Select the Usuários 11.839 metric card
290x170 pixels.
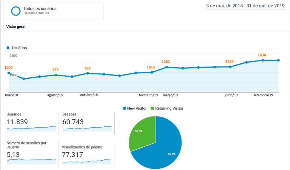[x=31, y=122]
